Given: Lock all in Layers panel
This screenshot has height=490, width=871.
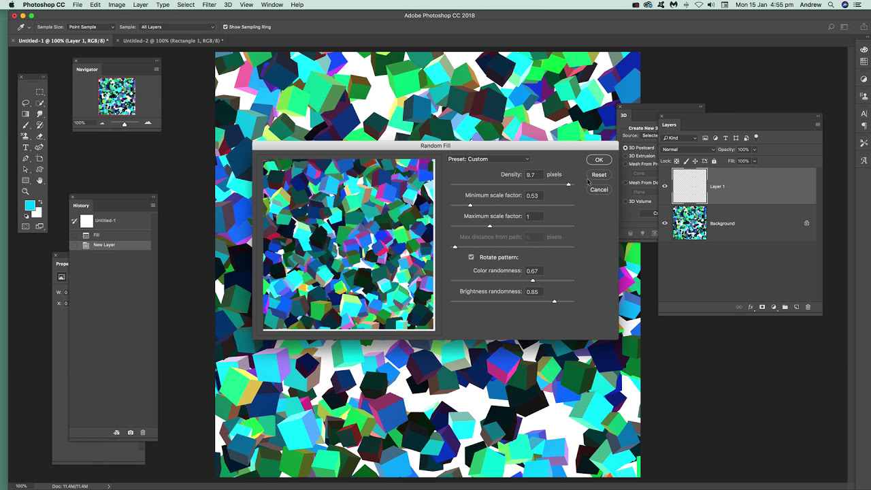Looking at the screenshot, I should [713, 161].
